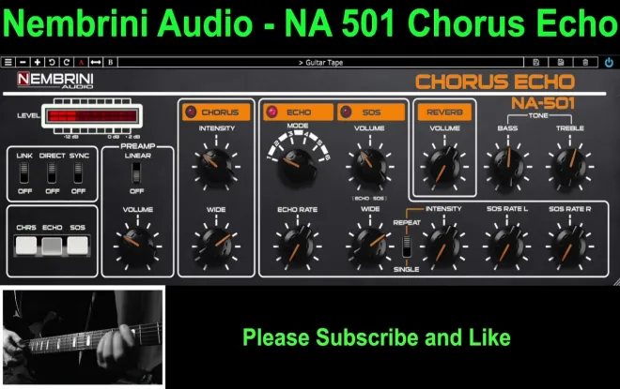Click the second save-as preset icon
The image size is (620, 389).
561,63
